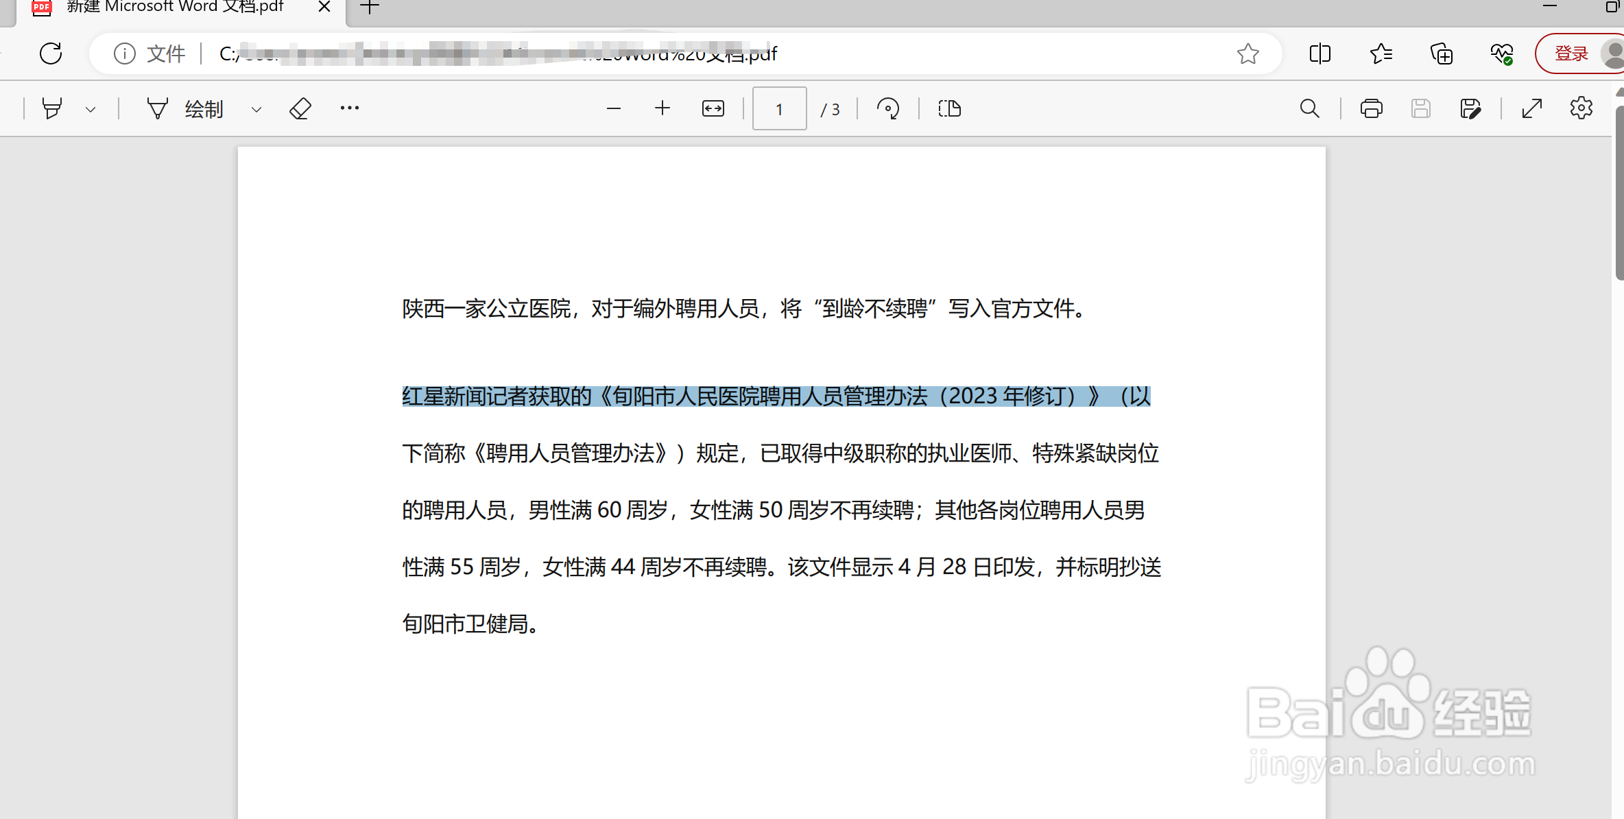Click the Print icon
Image resolution: width=1624 pixels, height=819 pixels.
coord(1372,108)
